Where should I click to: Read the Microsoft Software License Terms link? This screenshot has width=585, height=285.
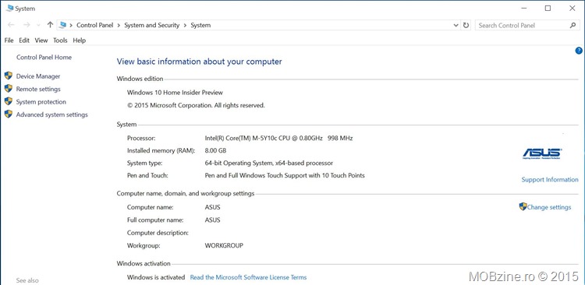pyautogui.click(x=248, y=277)
